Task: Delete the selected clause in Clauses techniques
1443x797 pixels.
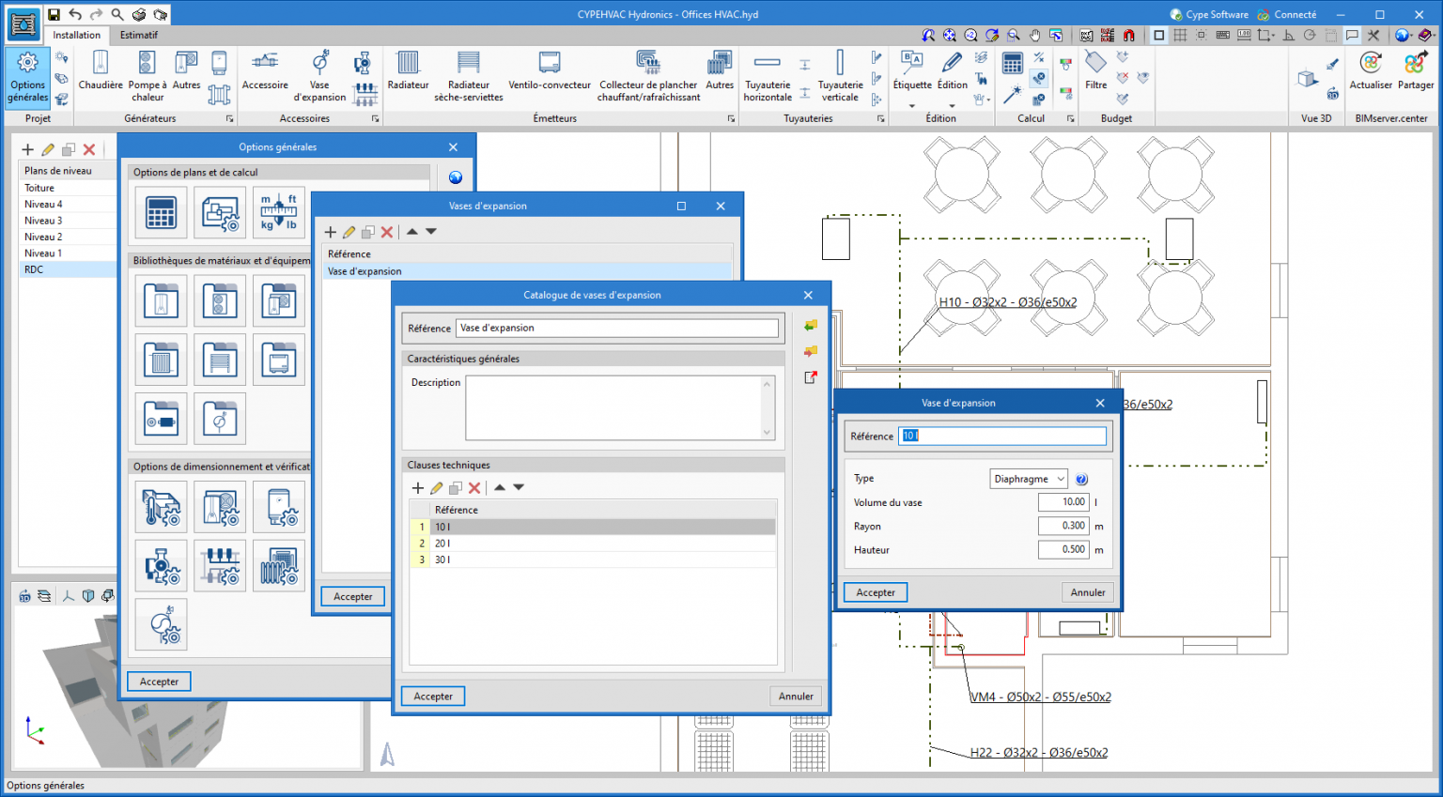Action: (x=474, y=488)
